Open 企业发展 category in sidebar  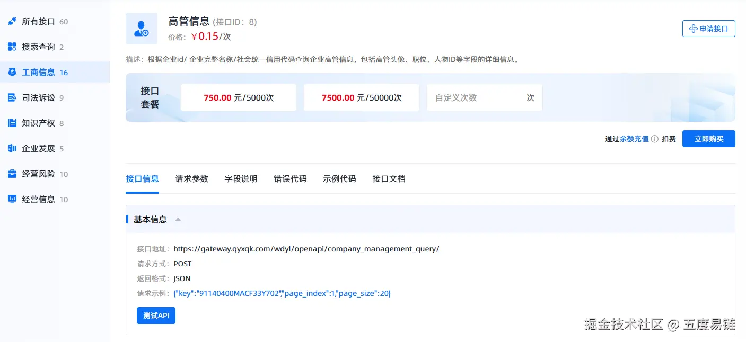click(x=55, y=149)
